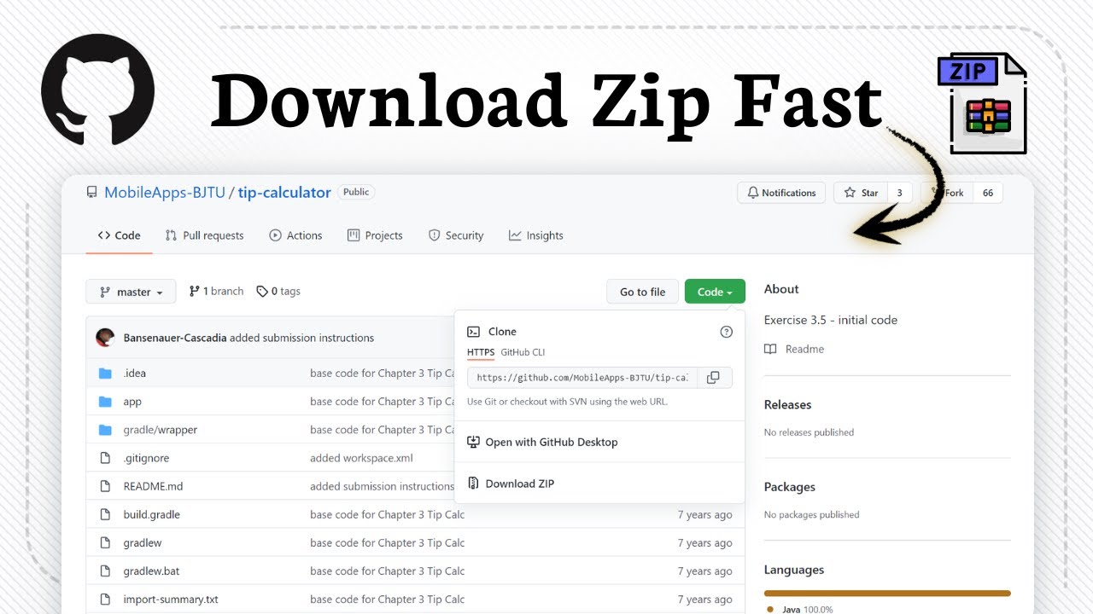This screenshot has height=614, width=1093.
Task: Click the repository book icon beside MobileApps-BJTU
Action: tap(92, 193)
